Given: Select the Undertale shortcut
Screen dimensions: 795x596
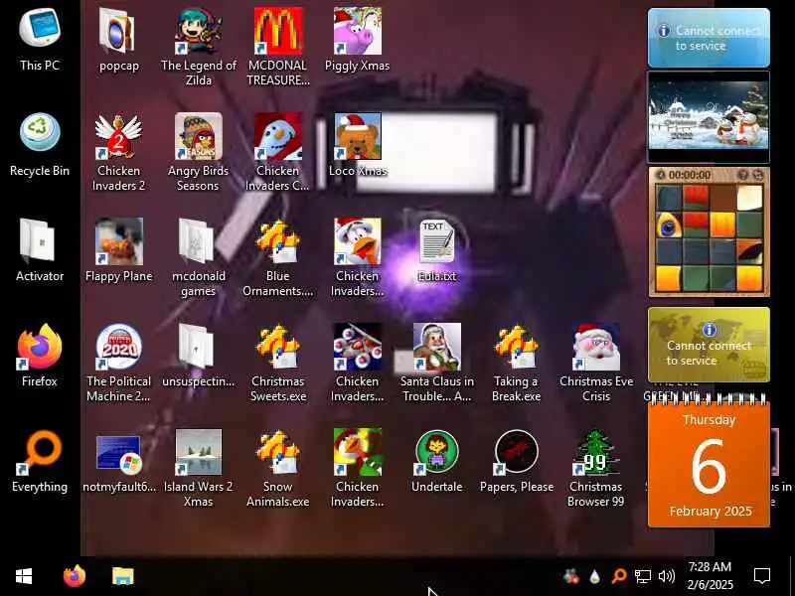Looking at the screenshot, I should tap(437, 460).
